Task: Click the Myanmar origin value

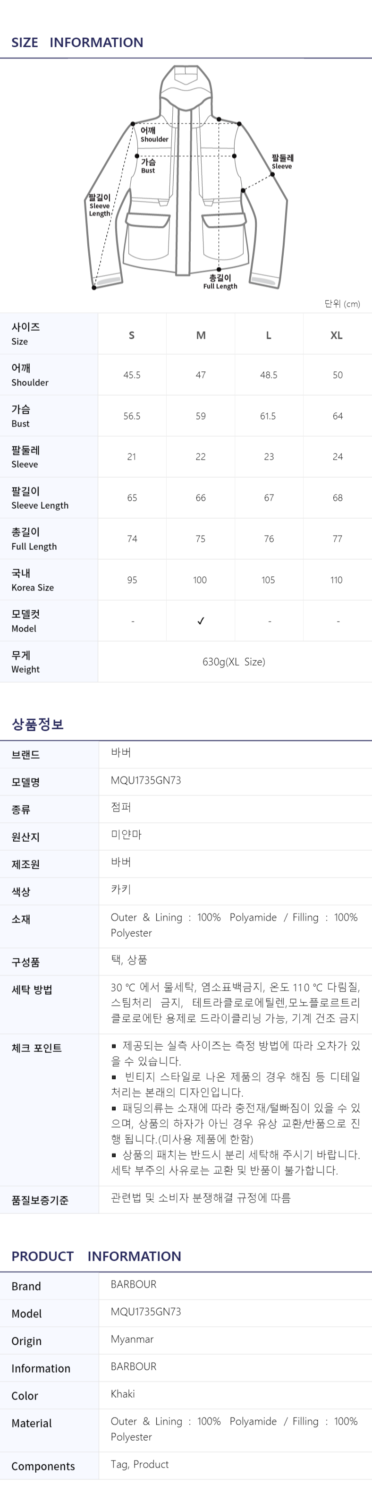Action: click(132, 1339)
